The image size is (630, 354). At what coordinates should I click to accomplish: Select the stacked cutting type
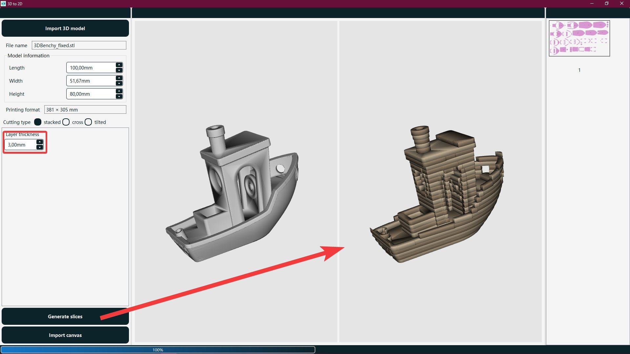click(x=38, y=122)
